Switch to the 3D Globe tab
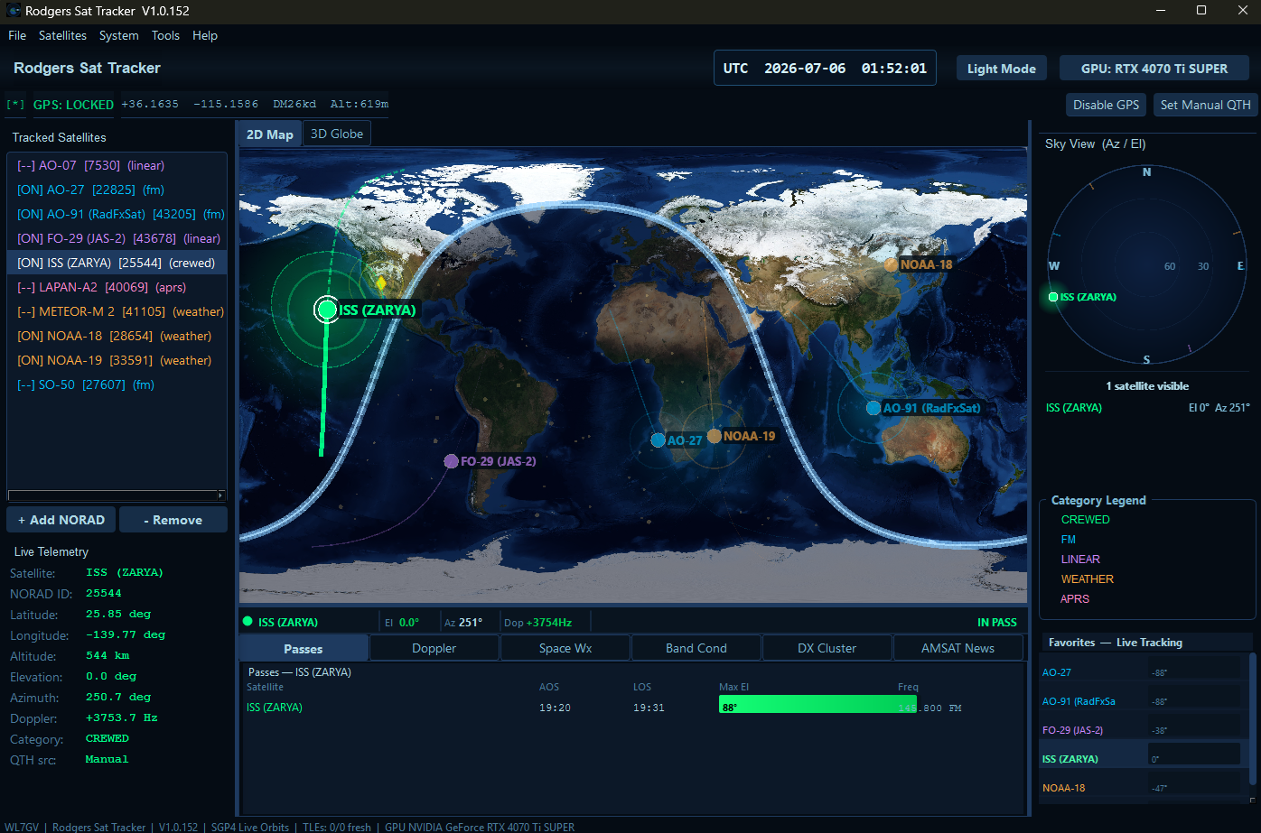 [337, 134]
